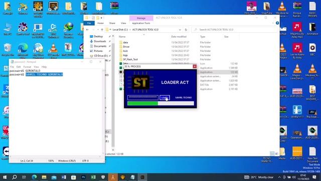Open Task View on the taskbar

(24, 177)
